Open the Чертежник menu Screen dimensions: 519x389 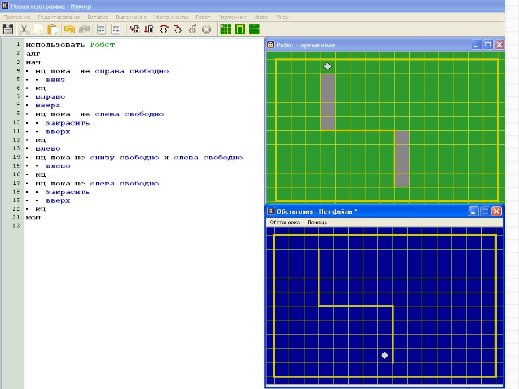pos(232,17)
